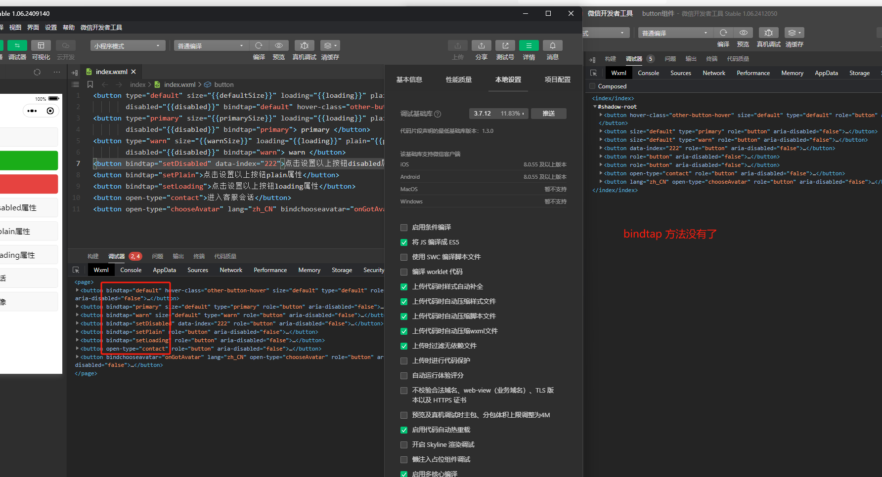The height and width of the screenshot is (477, 882).
Task: Uncheck 上传代码时样式自动补全
Action: click(404, 287)
